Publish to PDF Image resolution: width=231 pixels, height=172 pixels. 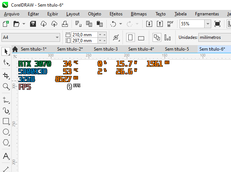coord(170,24)
